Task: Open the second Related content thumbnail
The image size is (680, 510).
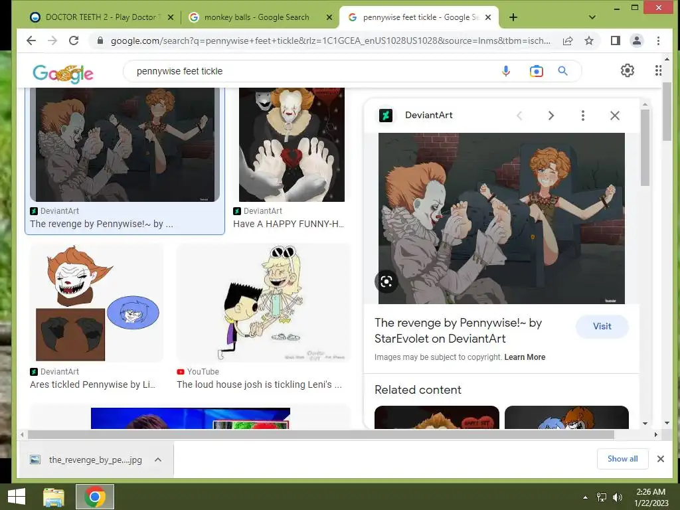Action: pyautogui.click(x=566, y=417)
